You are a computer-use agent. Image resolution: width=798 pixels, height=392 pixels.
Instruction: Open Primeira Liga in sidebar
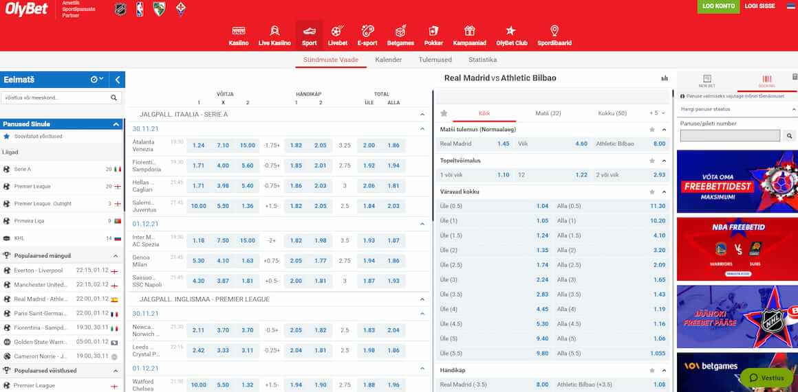pyautogui.click(x=61, y=221)
